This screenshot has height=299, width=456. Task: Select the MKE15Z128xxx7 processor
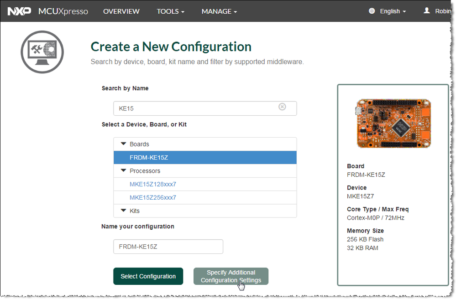153,184
